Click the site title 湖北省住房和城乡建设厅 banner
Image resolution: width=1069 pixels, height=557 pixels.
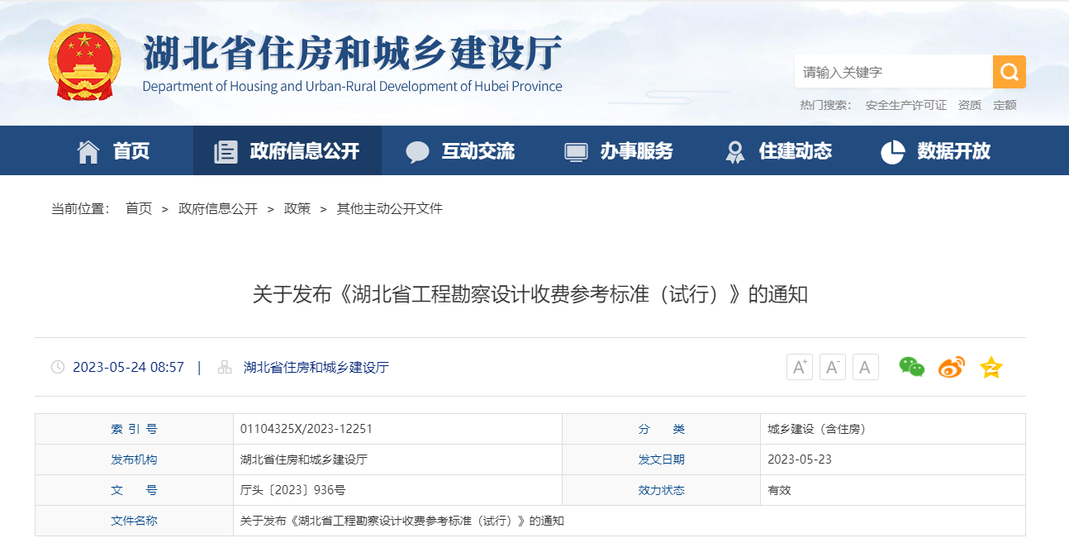tap(353, 52)
